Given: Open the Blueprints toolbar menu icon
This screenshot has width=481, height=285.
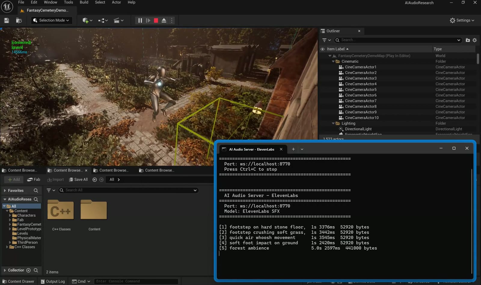Looking at the screenshot, I should pyautogui.click(x=103, y=20).
